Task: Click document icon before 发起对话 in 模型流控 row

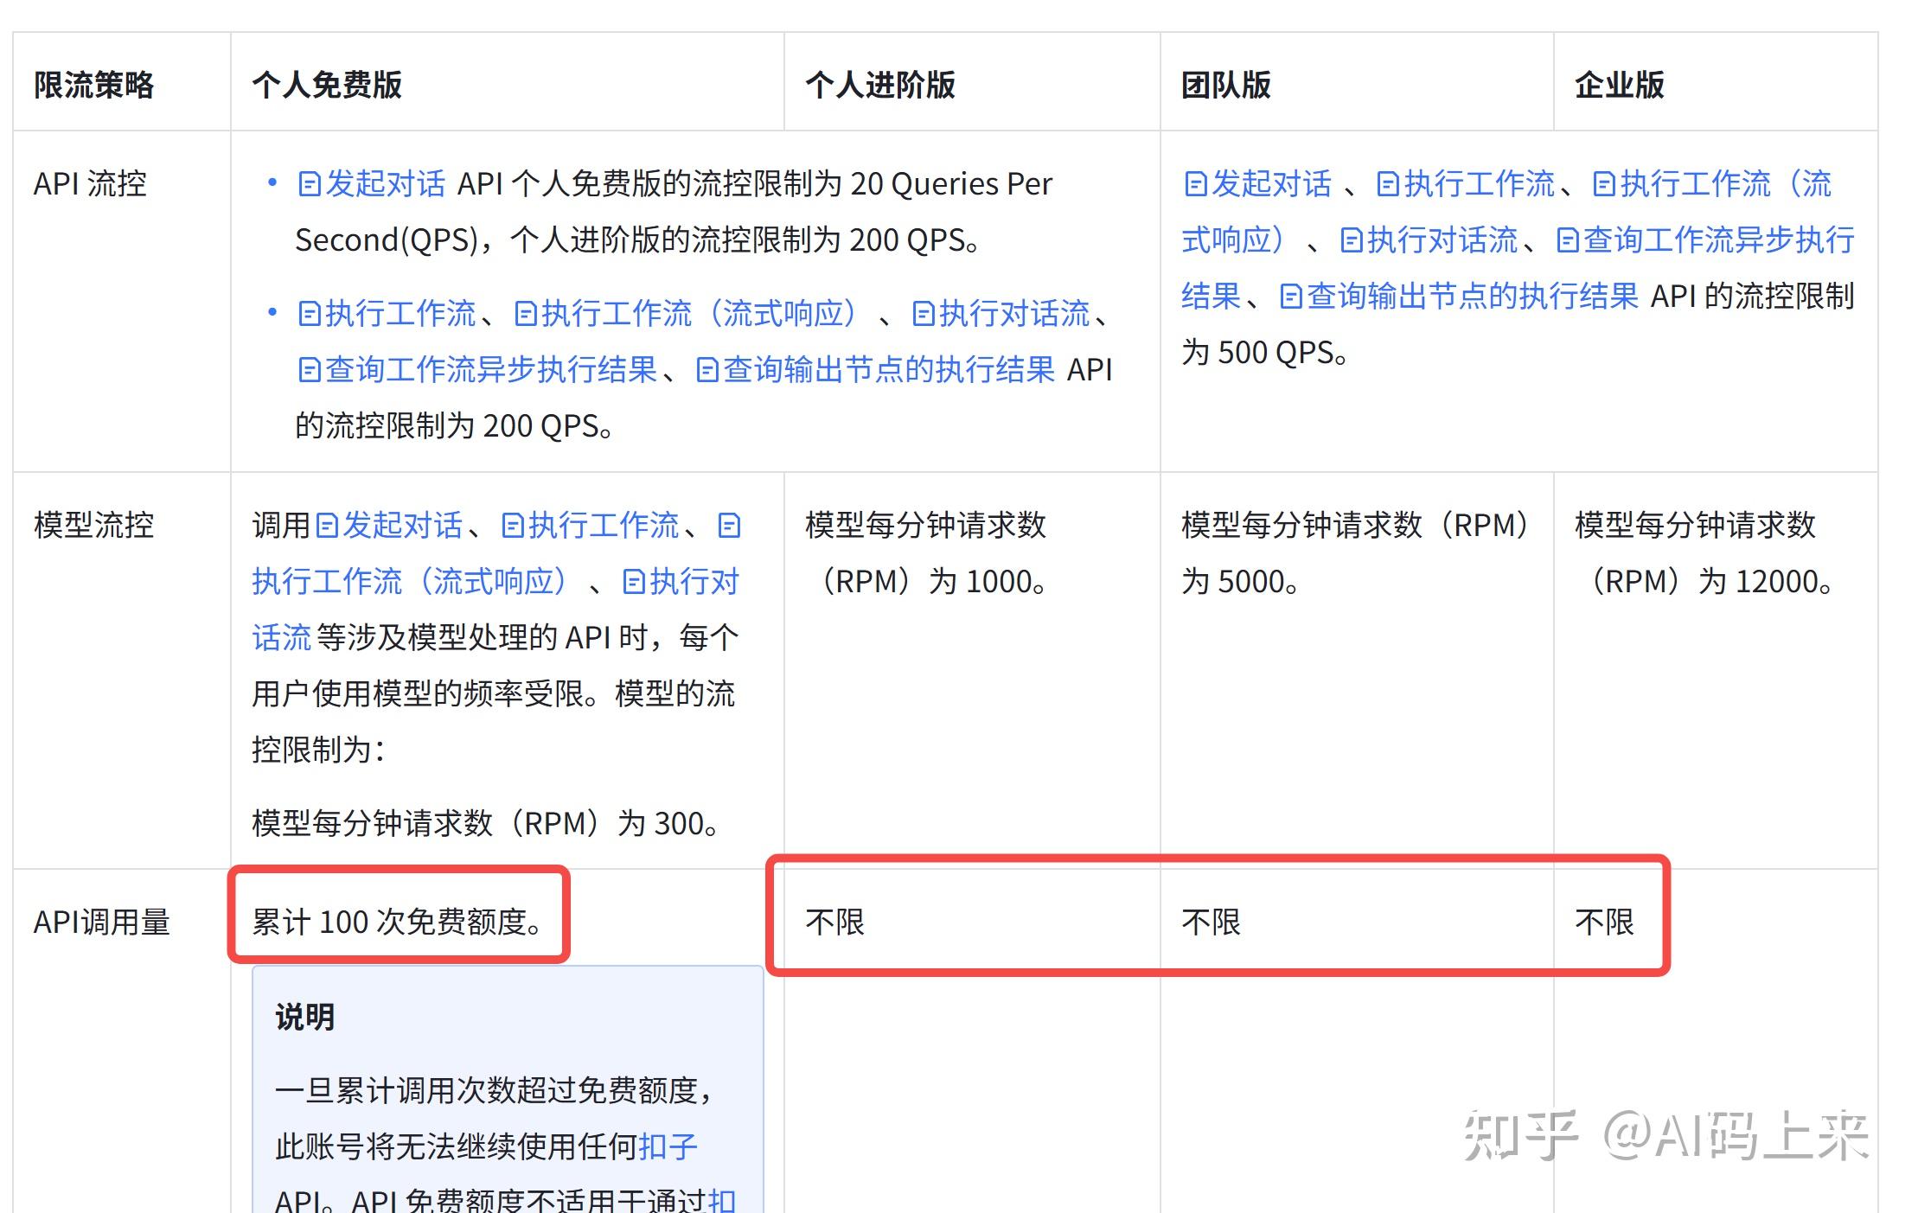Action: point(326,525)
